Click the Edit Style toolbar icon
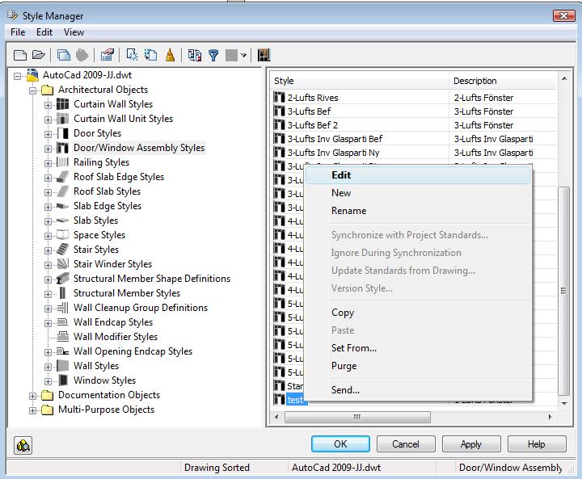 click(x=108, y=55)
